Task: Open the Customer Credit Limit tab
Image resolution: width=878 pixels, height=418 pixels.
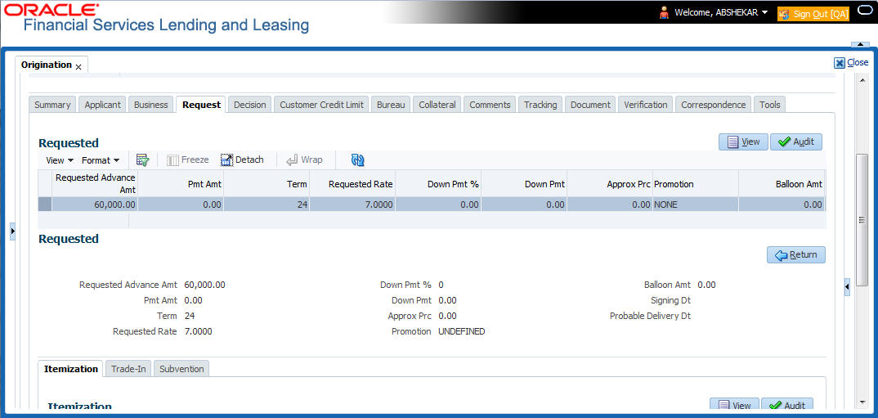Action: pyautogui.click(x=321, y=105)
